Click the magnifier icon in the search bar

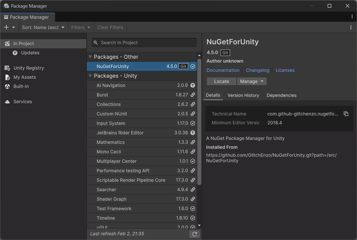(95, 42)
